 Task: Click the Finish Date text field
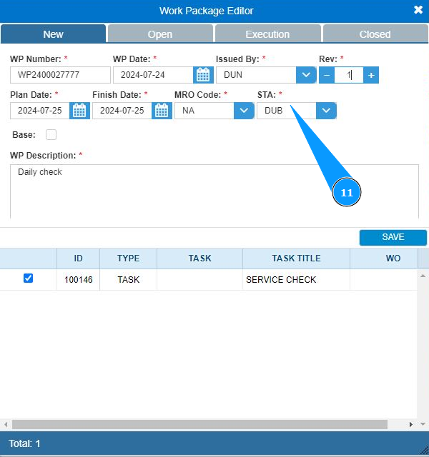tap(122, 111)
